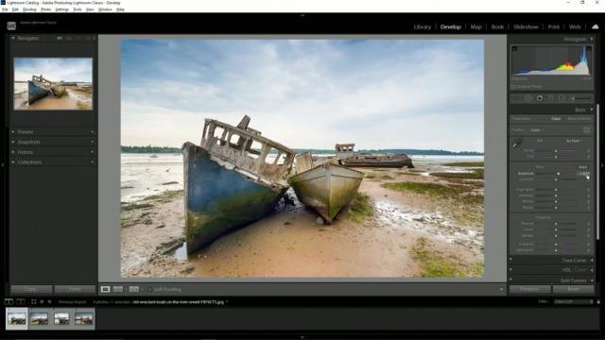The width and height of the screenshot is (605, 340).
Task: Open the File menu
Action: pos(5,9)
